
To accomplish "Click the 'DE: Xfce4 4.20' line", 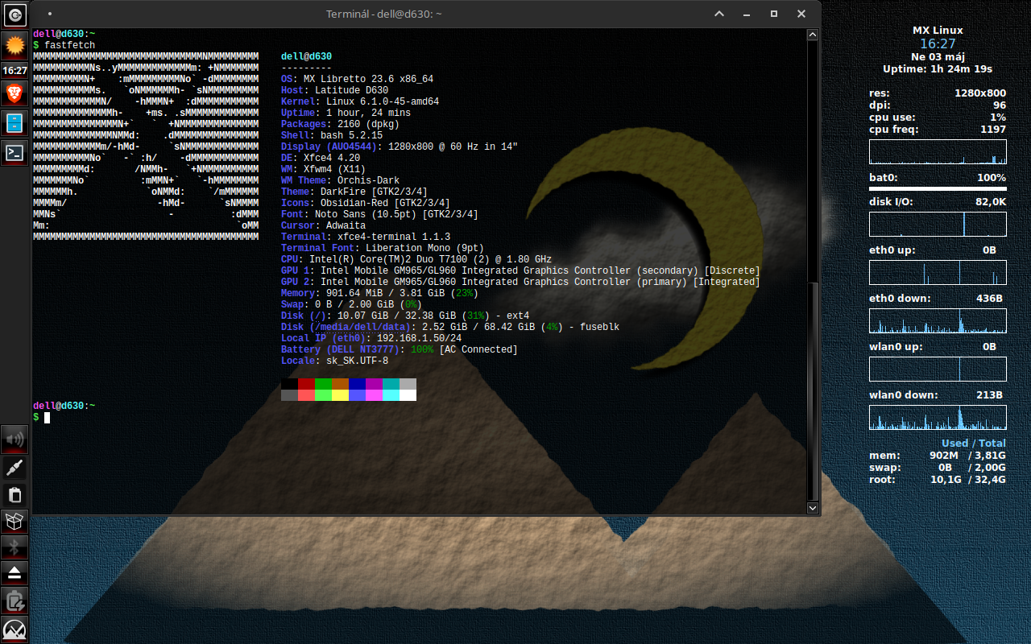I will tap(321, 158).
